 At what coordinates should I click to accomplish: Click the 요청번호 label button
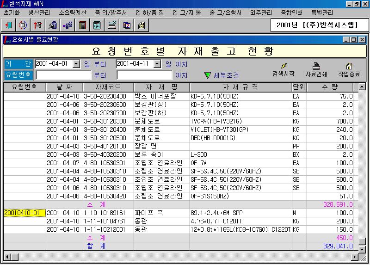(18, 75)
